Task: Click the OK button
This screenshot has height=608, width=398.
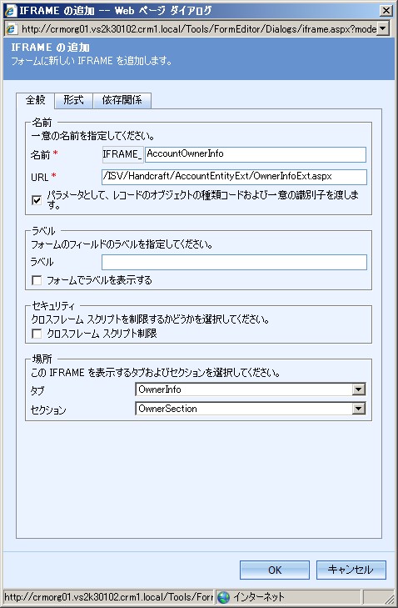Action: click(275, 570)
